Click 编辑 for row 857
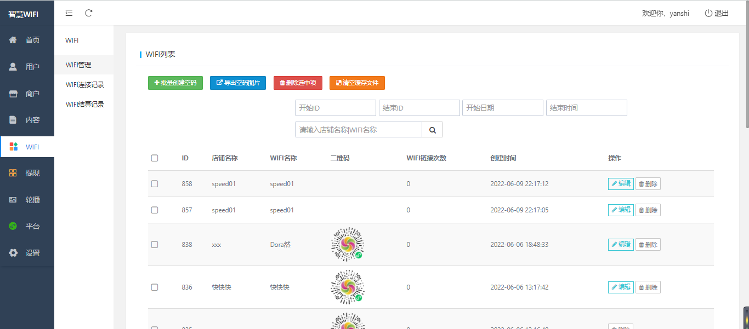 click(x=621, y=210)
